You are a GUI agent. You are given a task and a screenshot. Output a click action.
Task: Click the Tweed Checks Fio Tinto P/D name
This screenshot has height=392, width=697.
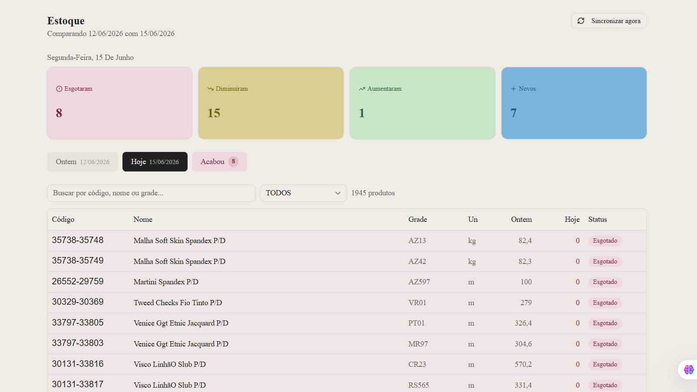(x=178, y=303)
